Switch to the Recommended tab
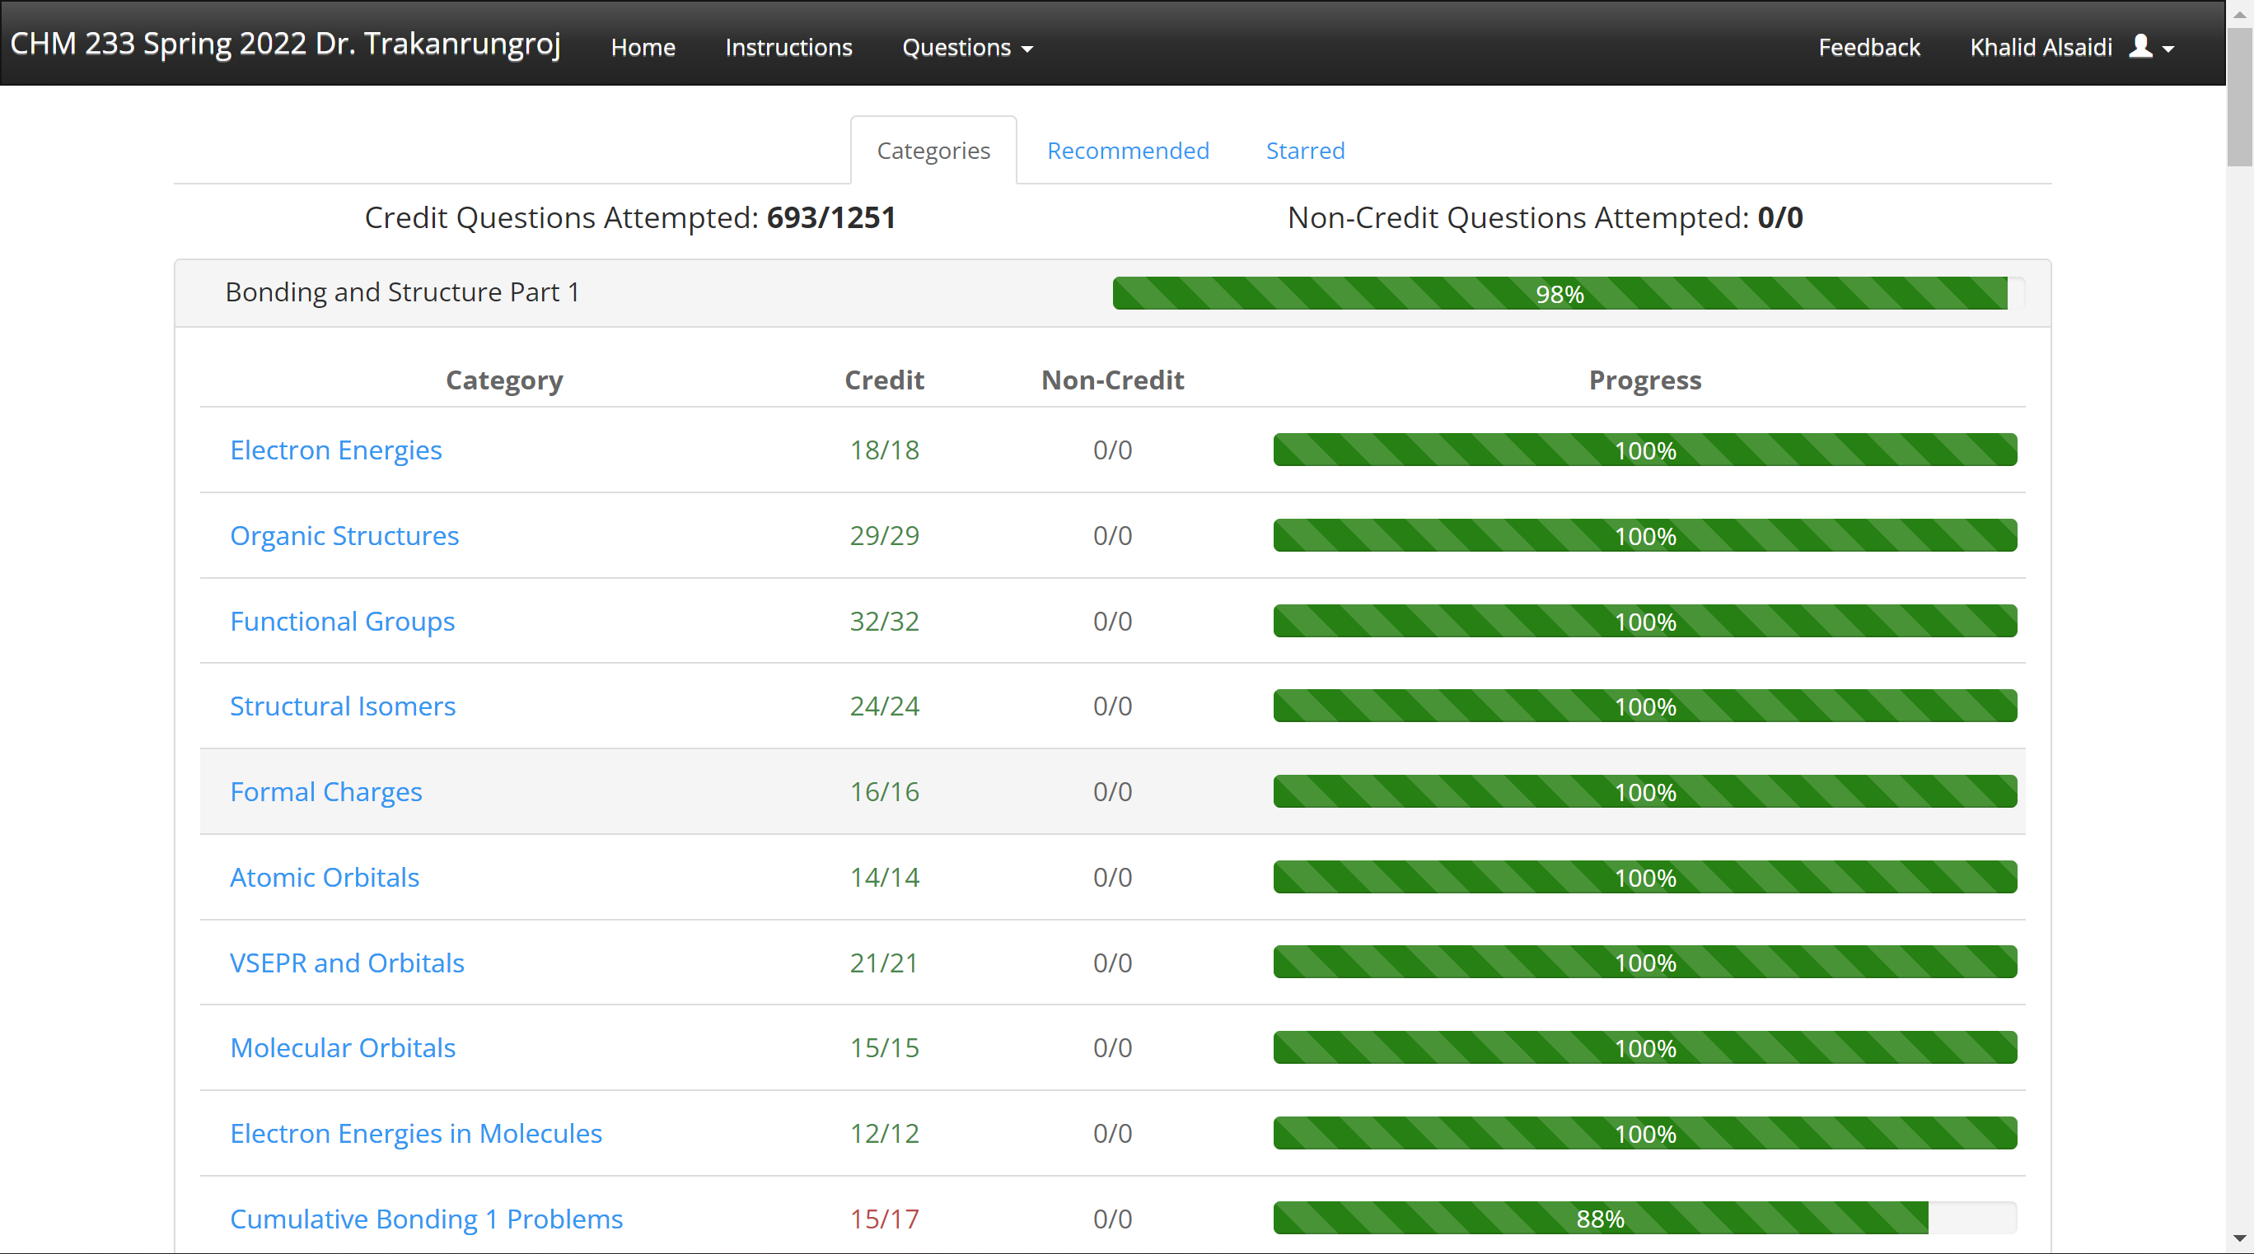The width and height of the screenshot is (2254, 1254). point(1127,151)
